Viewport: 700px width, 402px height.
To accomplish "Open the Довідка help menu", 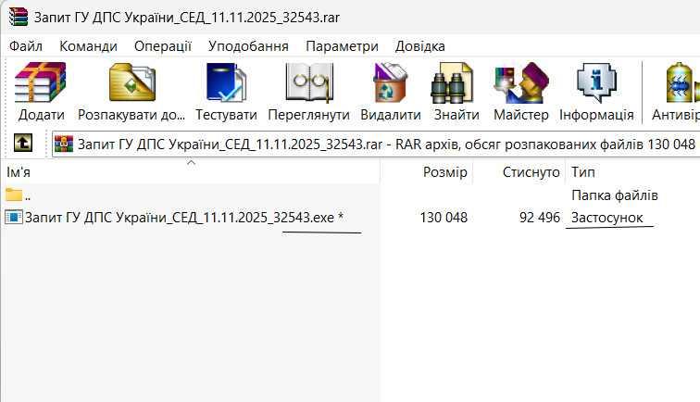I will 419,46.
